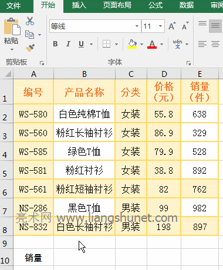The height and width of the screenshot is (270, 223).
Task: Switch to the 插入 Insert tab
Action: tap(79, 5)
